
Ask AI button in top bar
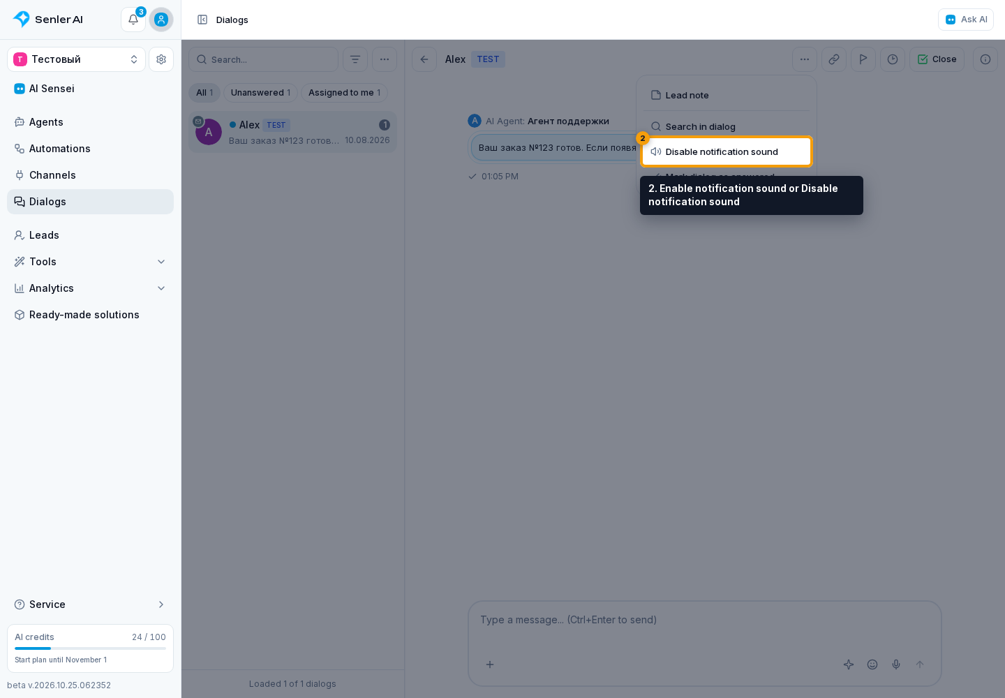[x=966, y=20]
